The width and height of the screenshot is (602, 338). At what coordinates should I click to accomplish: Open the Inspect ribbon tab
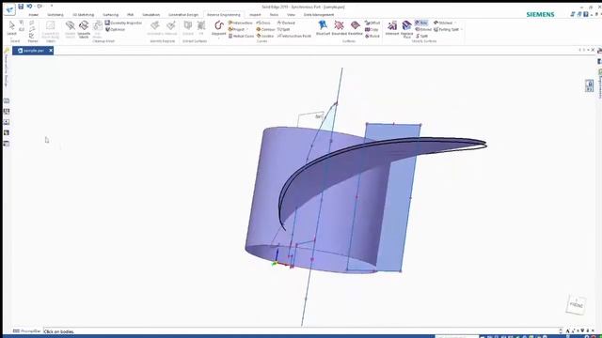pos(255,15)
